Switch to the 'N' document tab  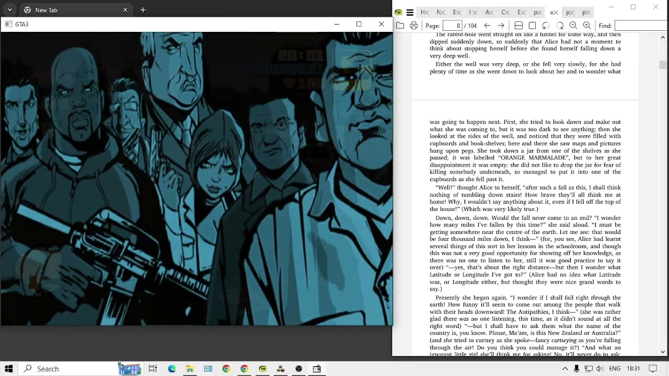(441, 13)
